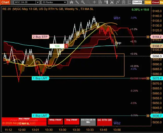Cancel the 5036.7 Buy LMT order X
Image resolution: width=163 pixels, height=133 pixels.
pos(148,116)
